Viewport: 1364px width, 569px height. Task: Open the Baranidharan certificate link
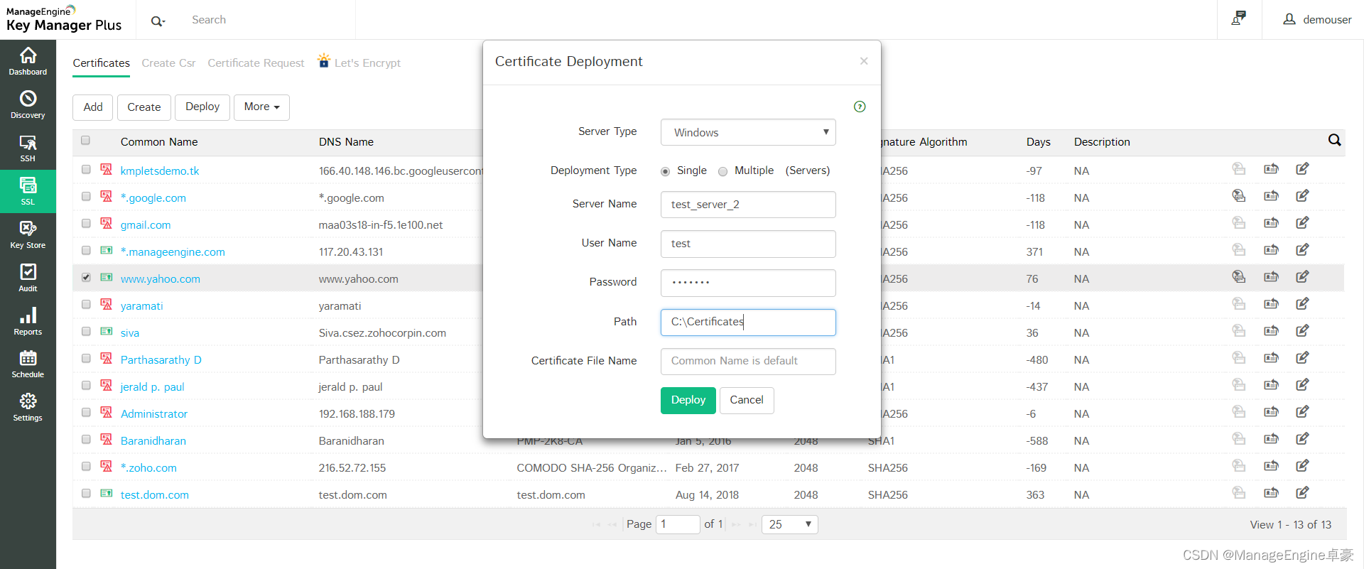[x=153, y=441]
